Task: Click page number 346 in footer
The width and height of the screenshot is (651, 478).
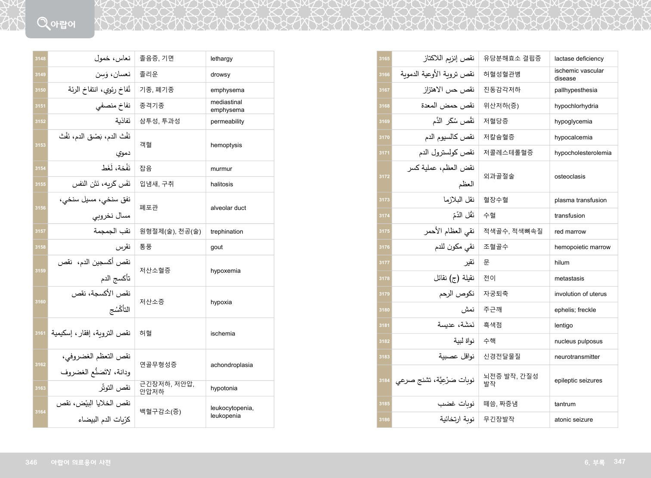Action: click(x=31, y=463)
